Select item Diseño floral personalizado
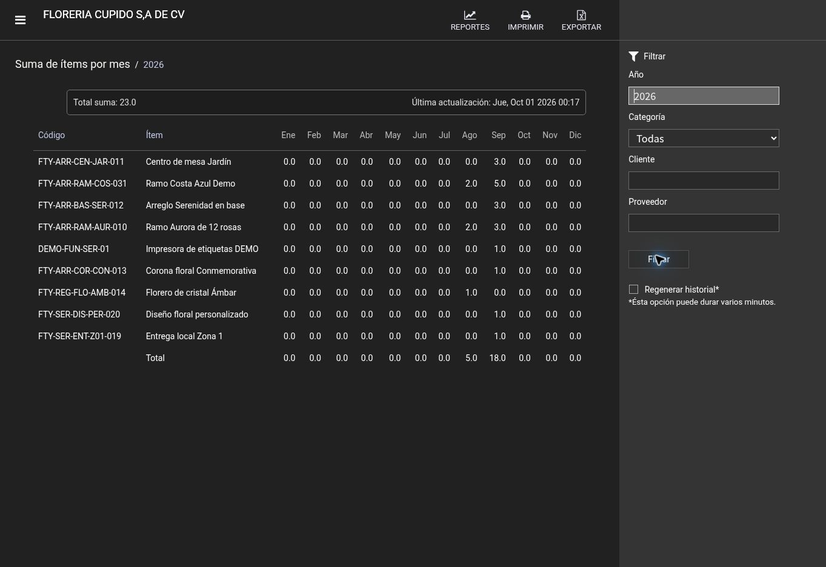The image size is (826, 567). coord(197,314)
